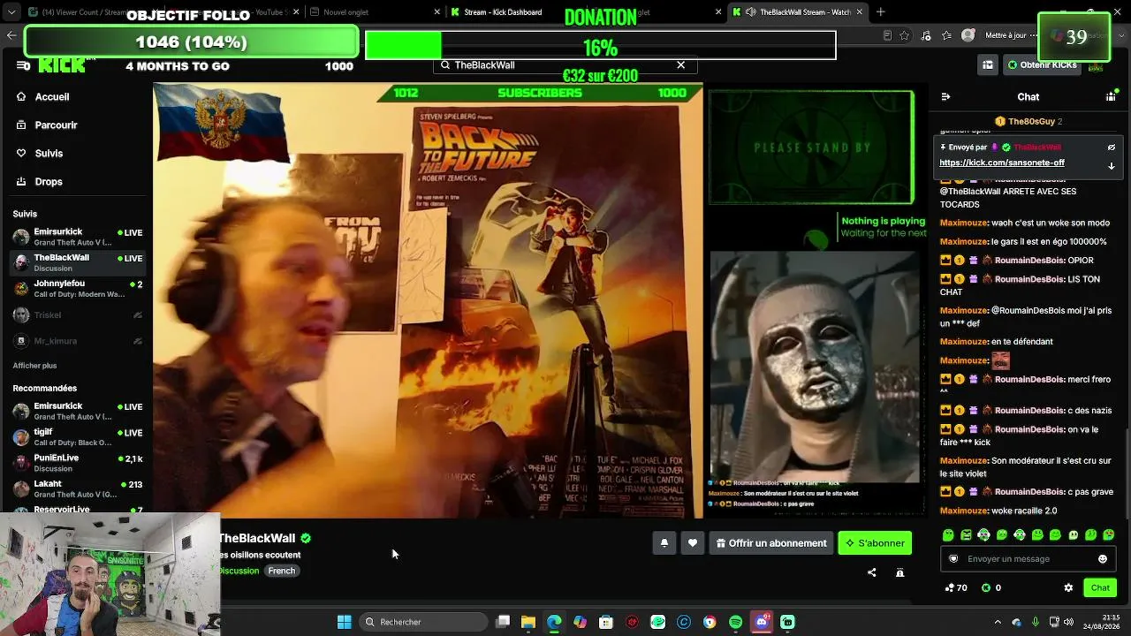Open KICKs balance showing 0
This screenshot has width=1131, height=636.
click(x=991, y=587)
